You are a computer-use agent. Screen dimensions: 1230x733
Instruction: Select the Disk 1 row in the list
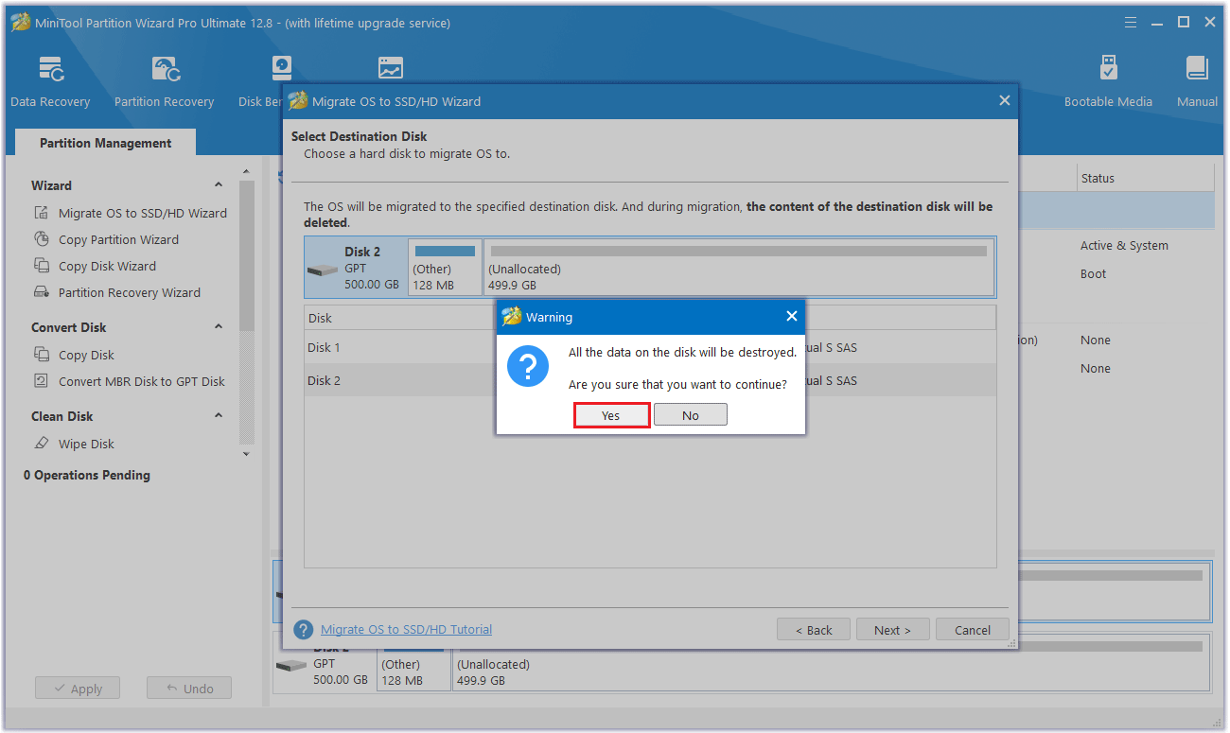[650, 347]
